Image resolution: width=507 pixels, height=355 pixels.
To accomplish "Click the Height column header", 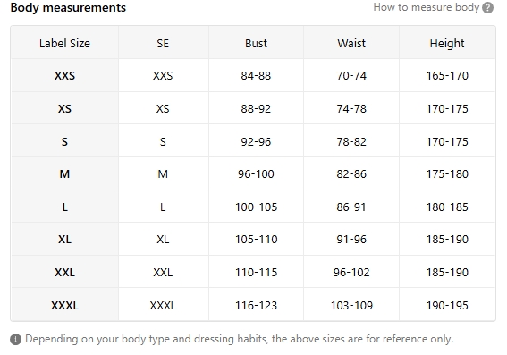I will coord(447,43).
